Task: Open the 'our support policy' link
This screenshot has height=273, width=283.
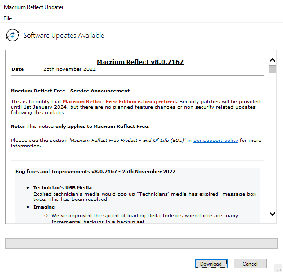Action: coord(216,141)
